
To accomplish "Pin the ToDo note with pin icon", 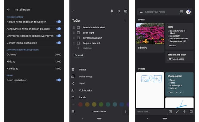I will (x=112, y=11).
